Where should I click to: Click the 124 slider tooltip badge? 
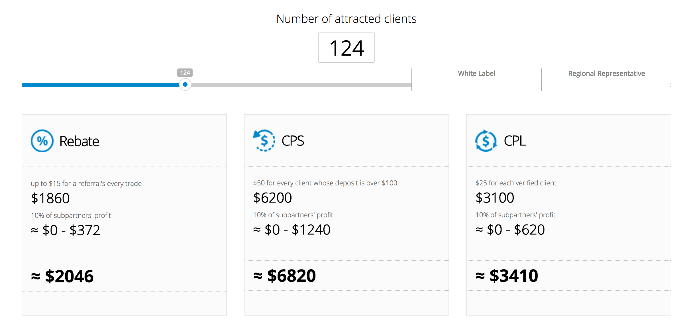click(185, 73)
